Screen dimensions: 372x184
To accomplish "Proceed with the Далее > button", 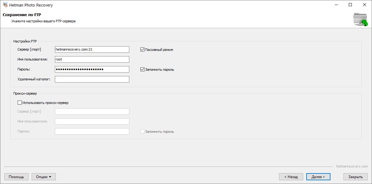I will point(318,177).
